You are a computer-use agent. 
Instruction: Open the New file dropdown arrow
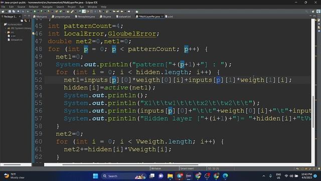6,12
